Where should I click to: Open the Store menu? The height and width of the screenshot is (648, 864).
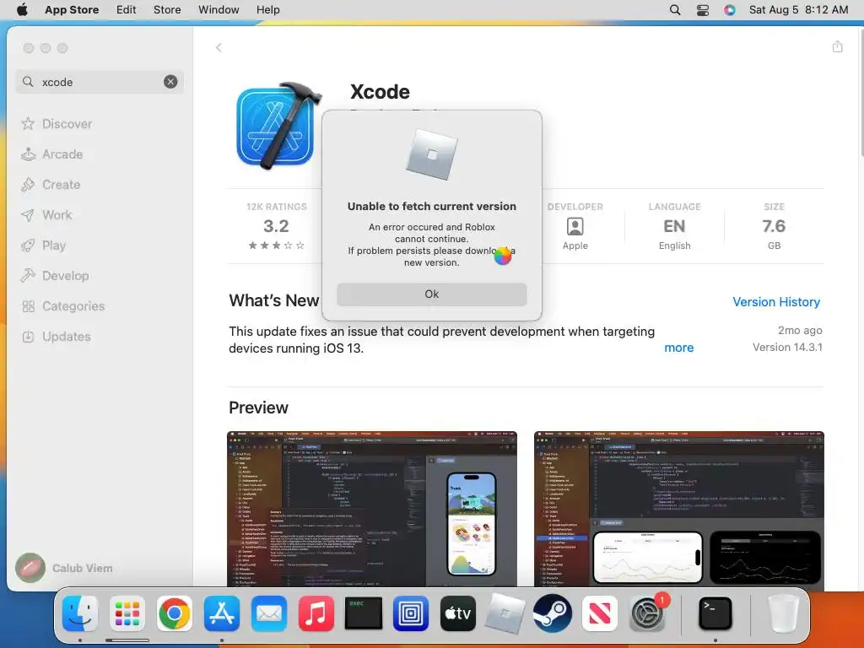[167, 9]
